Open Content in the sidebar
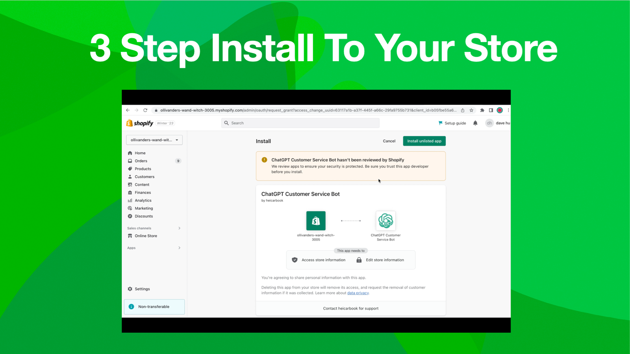This screenshot has width=630, height=354. click(142, 184)
